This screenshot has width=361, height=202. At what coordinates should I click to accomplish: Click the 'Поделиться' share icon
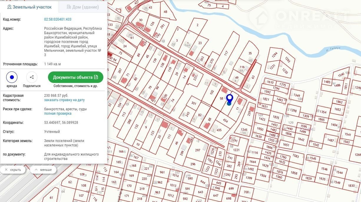(x=32, y=77)
